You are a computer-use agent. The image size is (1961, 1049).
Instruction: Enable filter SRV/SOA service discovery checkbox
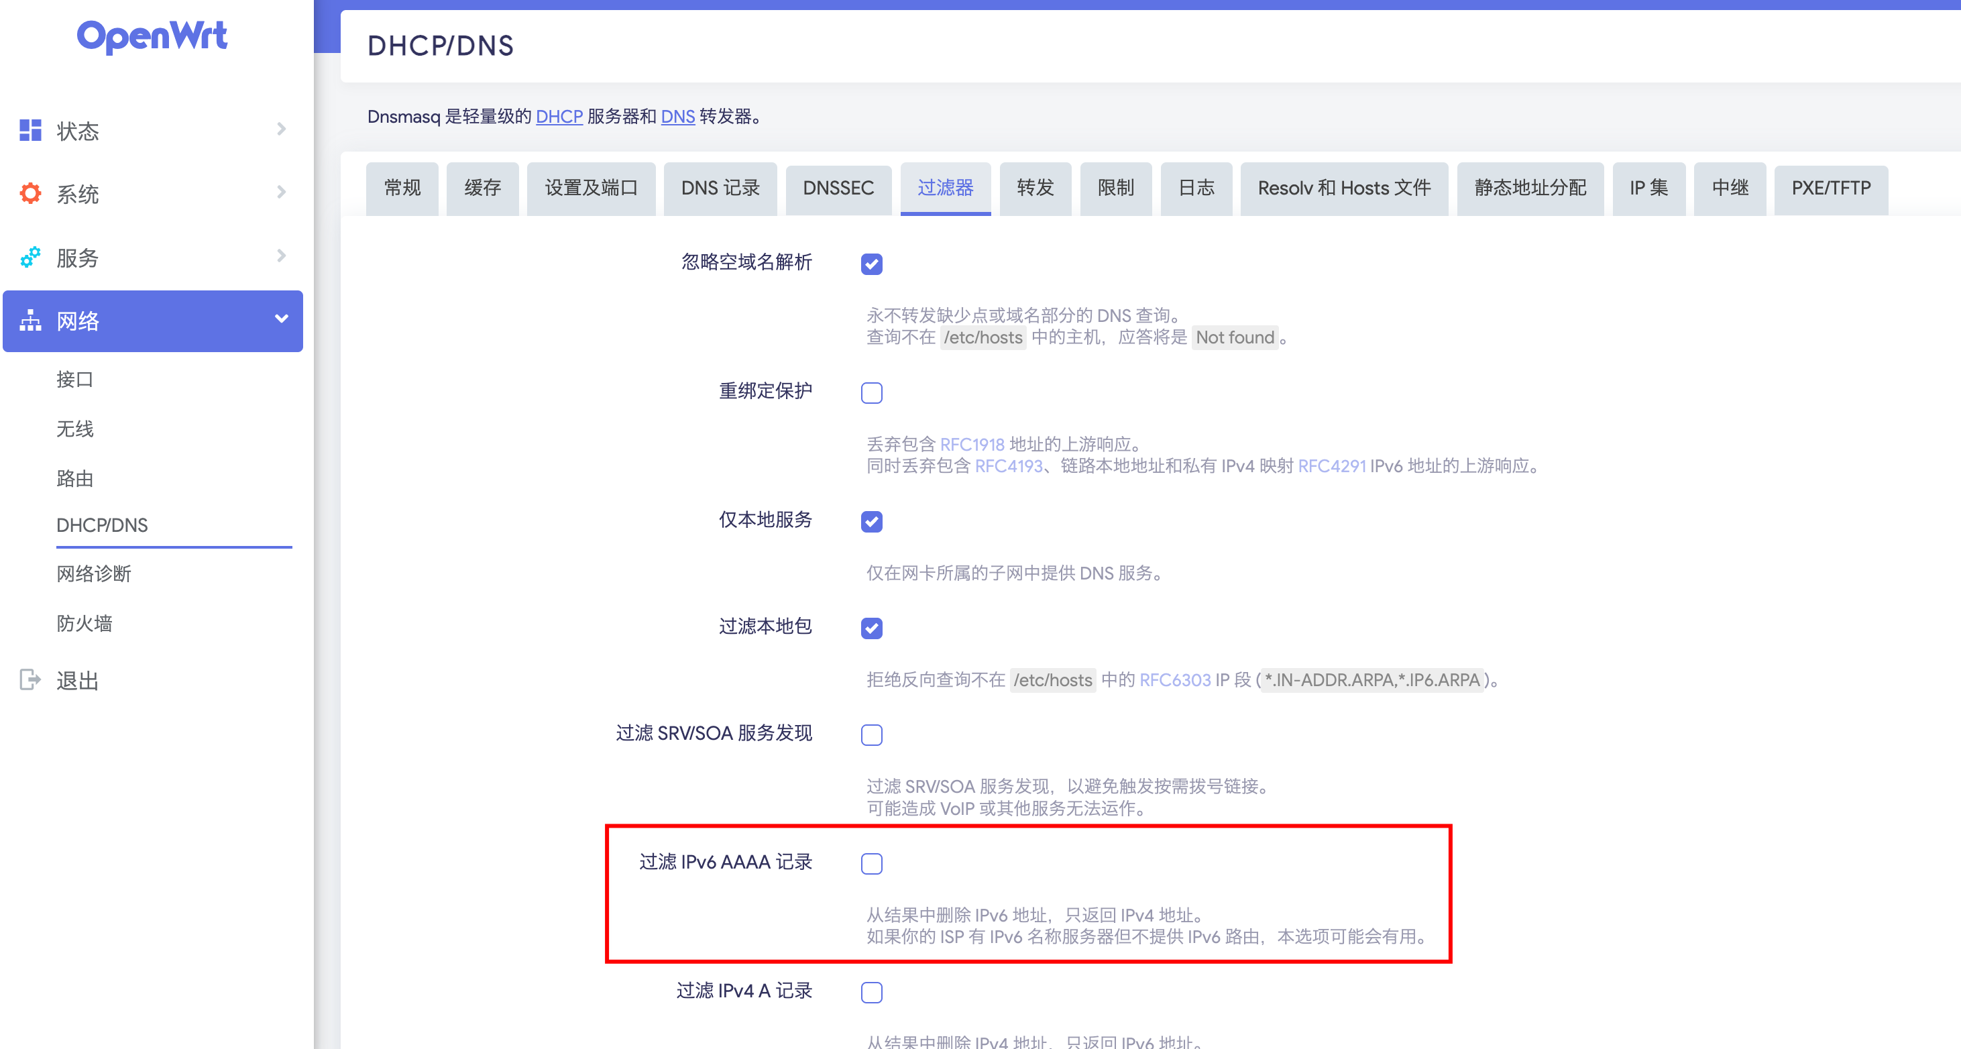pos(871,734)
